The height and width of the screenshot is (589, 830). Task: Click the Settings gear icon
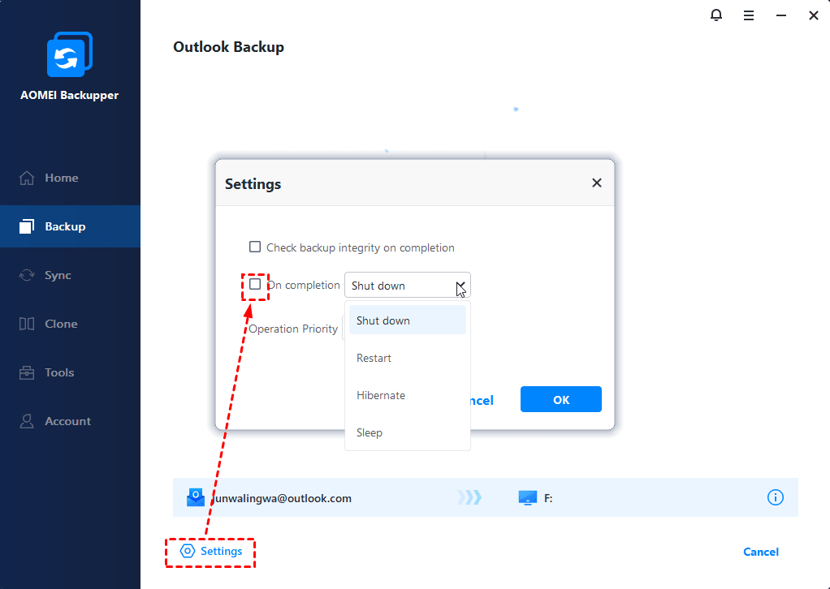(188, 551)
